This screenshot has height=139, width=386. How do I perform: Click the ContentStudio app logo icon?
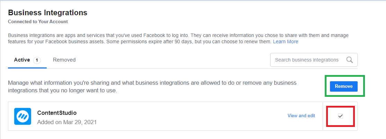(22, 116)
